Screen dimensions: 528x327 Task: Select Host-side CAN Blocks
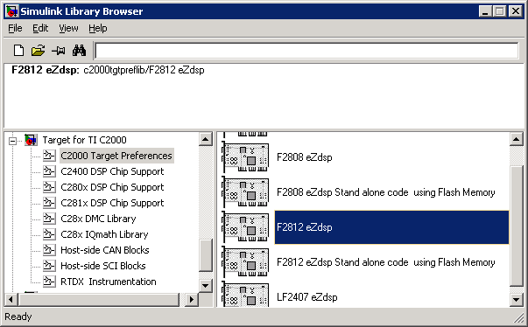click(105, 250)
